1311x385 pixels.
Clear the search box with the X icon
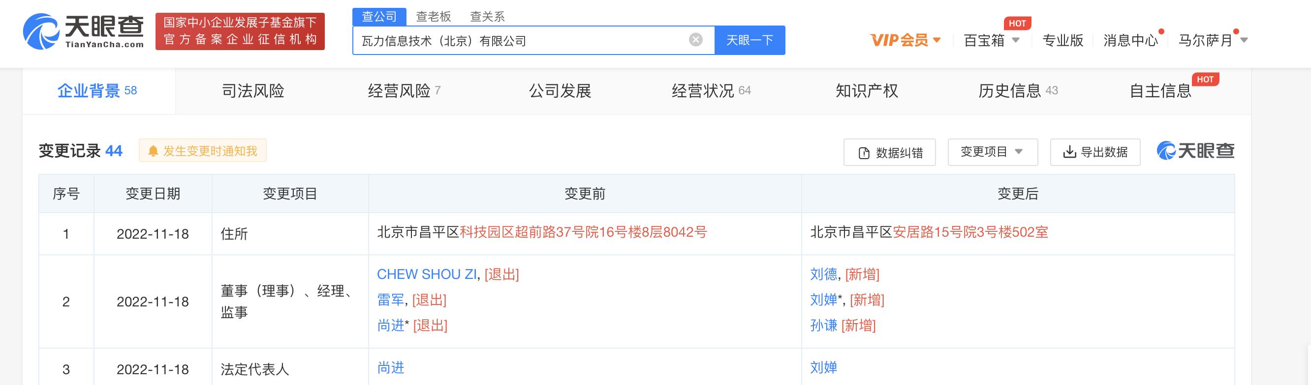tap(696, 40)
